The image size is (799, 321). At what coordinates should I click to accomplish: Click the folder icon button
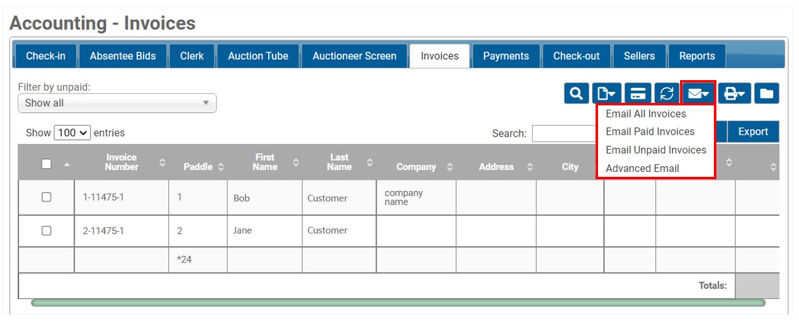pos(766,93)
